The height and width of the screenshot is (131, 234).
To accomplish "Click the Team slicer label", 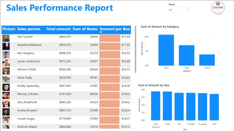I will click(171, 4).
